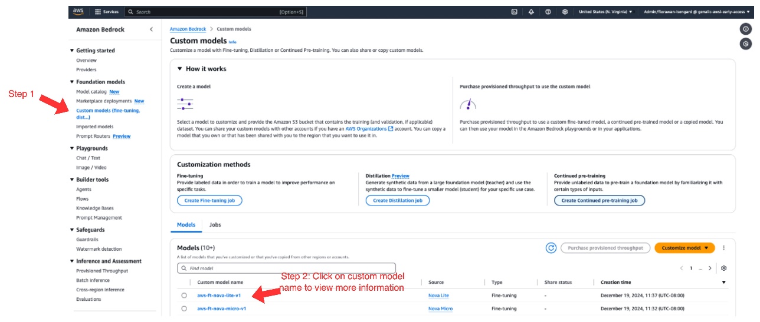Click the magnifier icon in Find model field
This screenshot has width=760, height=322.
pyautogui.click(x=184, y=268)
